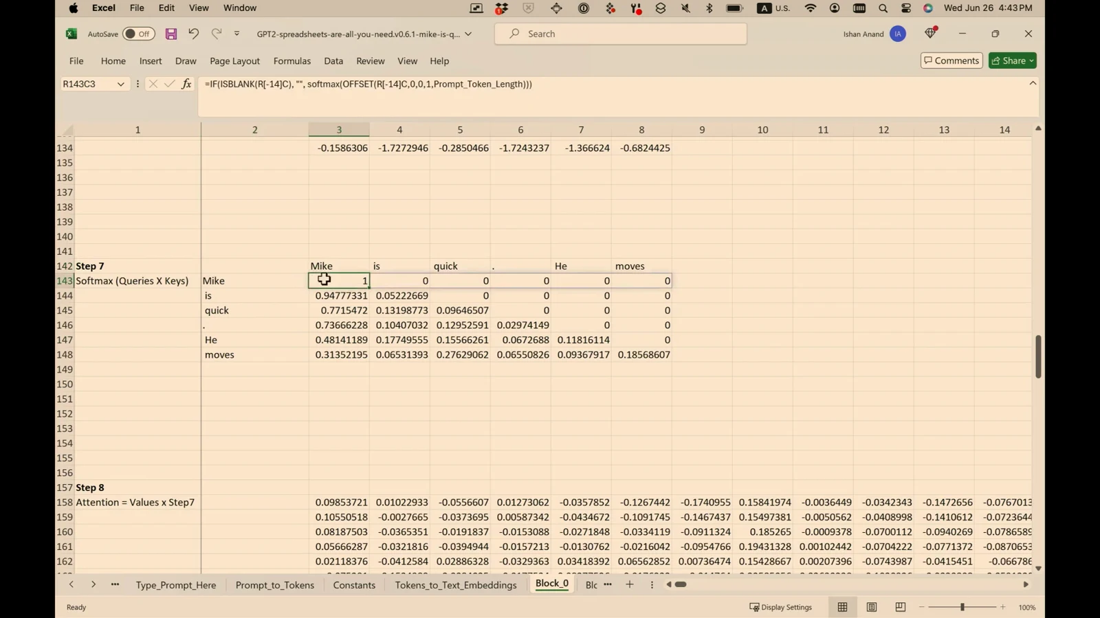1100x618 pixels.
Task: Open Display Settings in status bar
Action: pyautogui.click(x=781, y=608)
